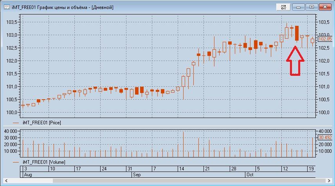
Task: Click date label 24 on time axis
Action: coord(104,169)
